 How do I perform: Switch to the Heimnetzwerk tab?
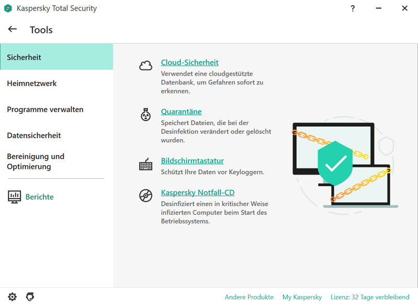click(32, 83)
